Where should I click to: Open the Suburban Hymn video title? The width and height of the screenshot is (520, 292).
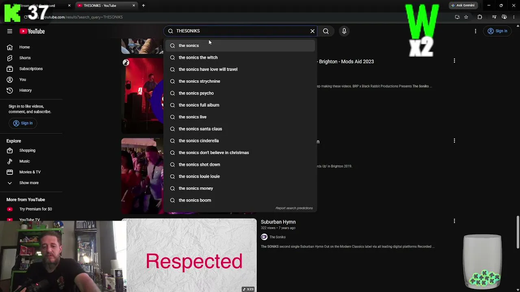click(278, 222)
